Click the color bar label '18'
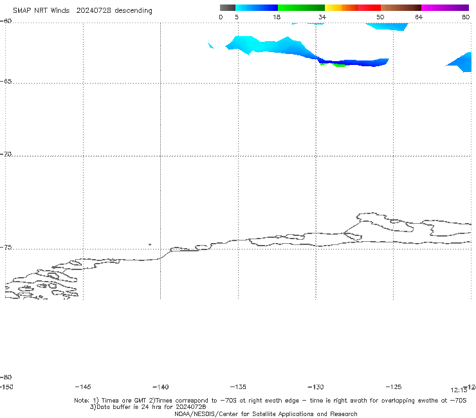The width and height of the screenshot is (476, 418). (x=277, y=17)
